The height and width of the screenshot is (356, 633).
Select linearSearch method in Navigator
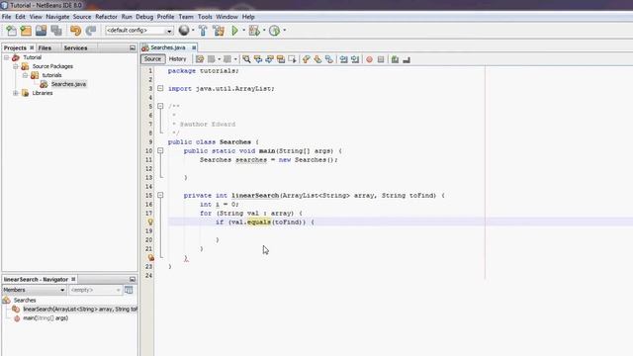80,310
